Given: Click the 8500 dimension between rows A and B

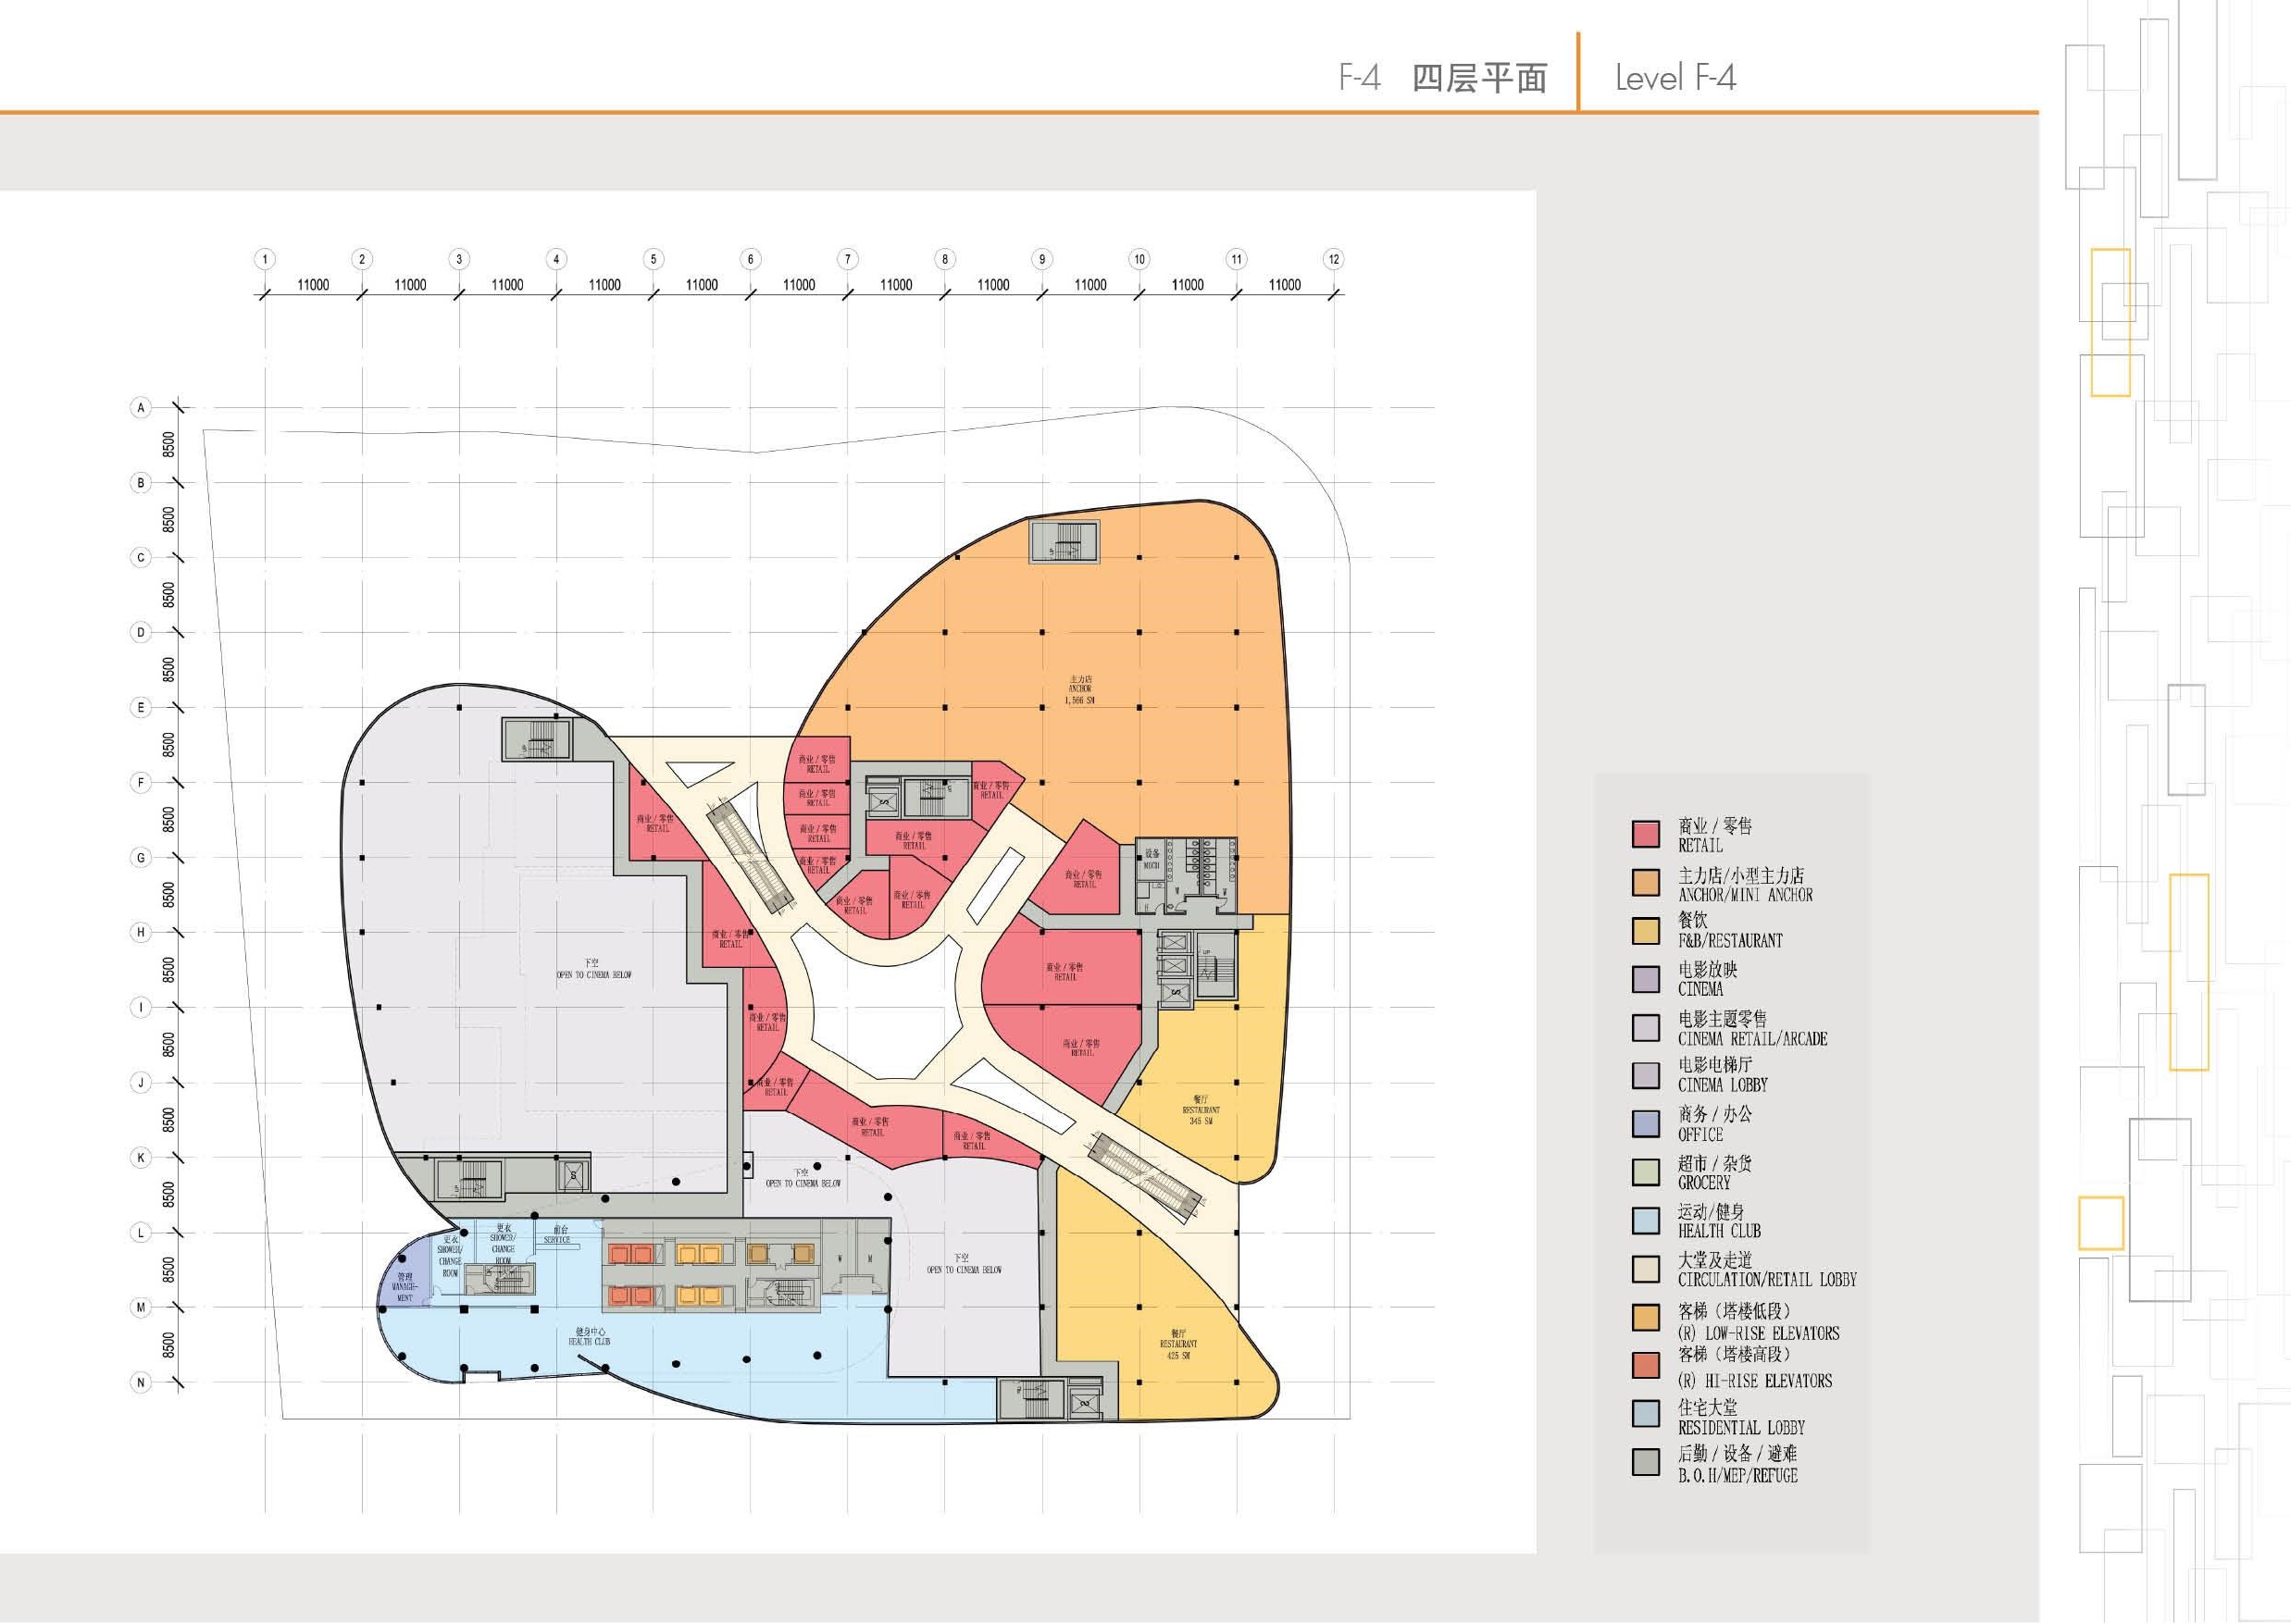Looking at the screenshot, I should 169,445.
